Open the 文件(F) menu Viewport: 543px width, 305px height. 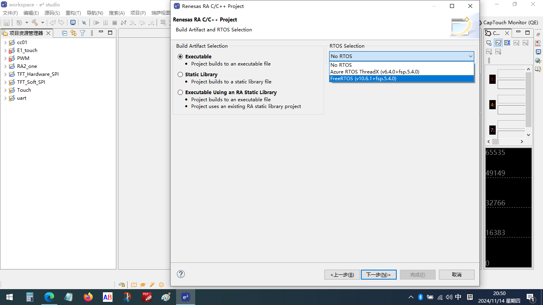(10, 13)
